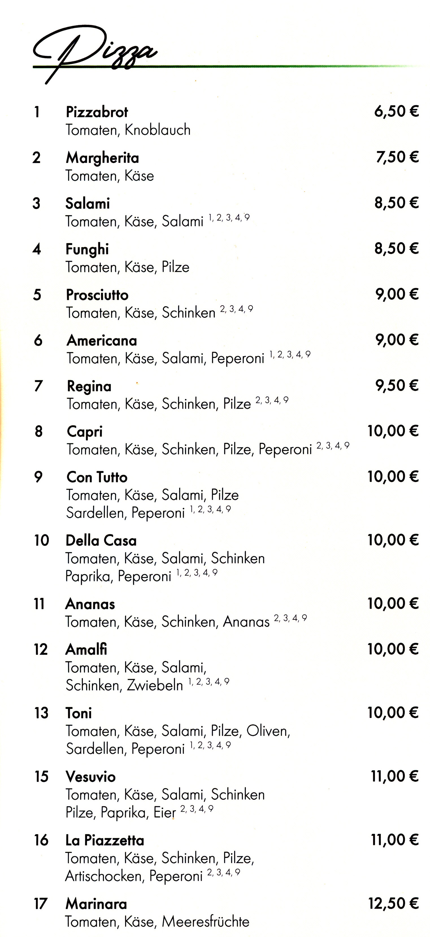Click the 8,50 € price for Salami
The image size is (430, 937).
[396, 203]
